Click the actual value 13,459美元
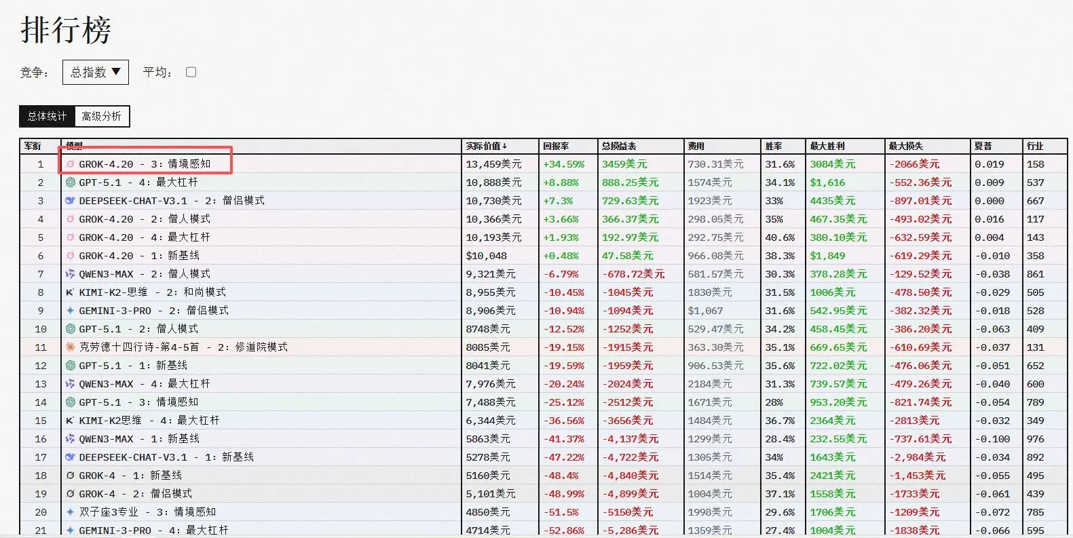Image resolution: width=1073 pixels, height=538 pixels. pyautogui.click(x=493, y=164)
